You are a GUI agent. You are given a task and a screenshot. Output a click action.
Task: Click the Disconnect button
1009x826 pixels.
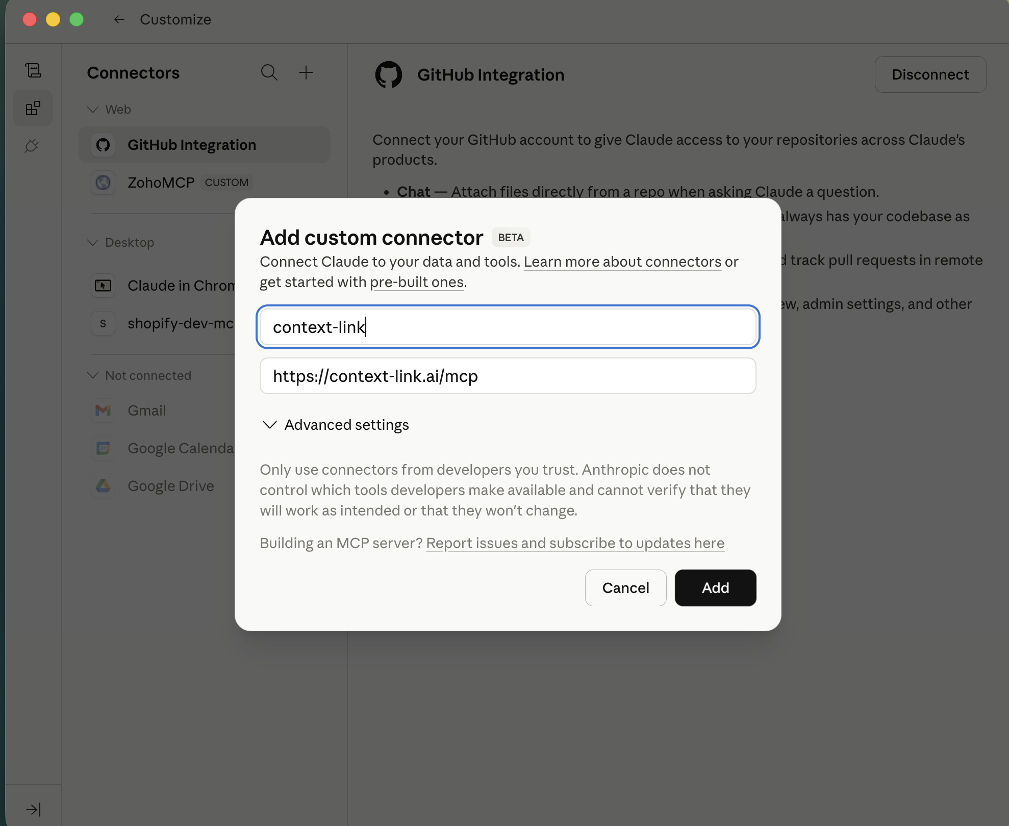[930, 74]
